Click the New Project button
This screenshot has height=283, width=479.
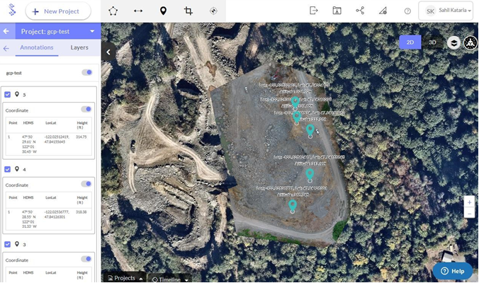58,11
